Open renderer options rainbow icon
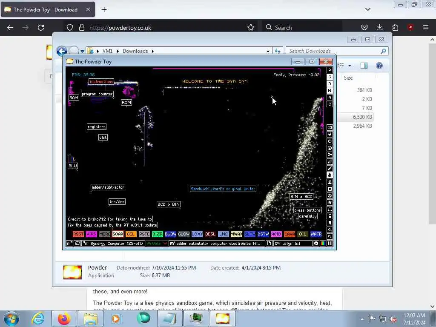This screenshot has width=436, height=327. pyautogui.click(x=323, y=243)
